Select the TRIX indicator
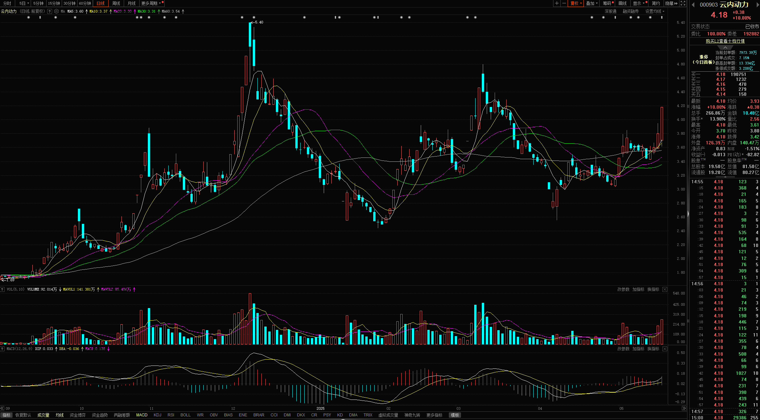 368,415
